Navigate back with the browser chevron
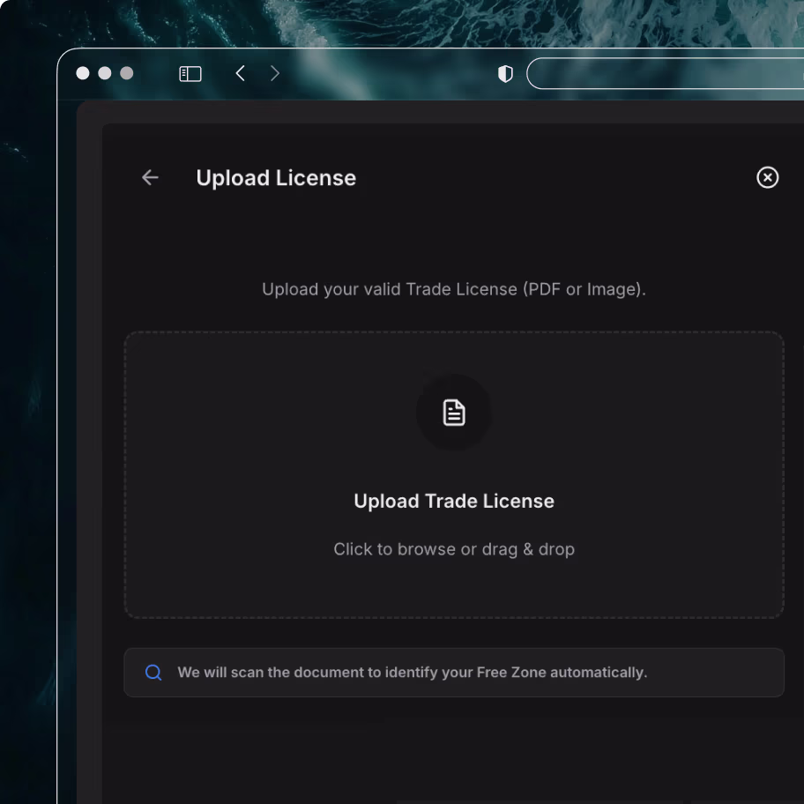This screenshot has height=804, width=804. click(240, 73)
